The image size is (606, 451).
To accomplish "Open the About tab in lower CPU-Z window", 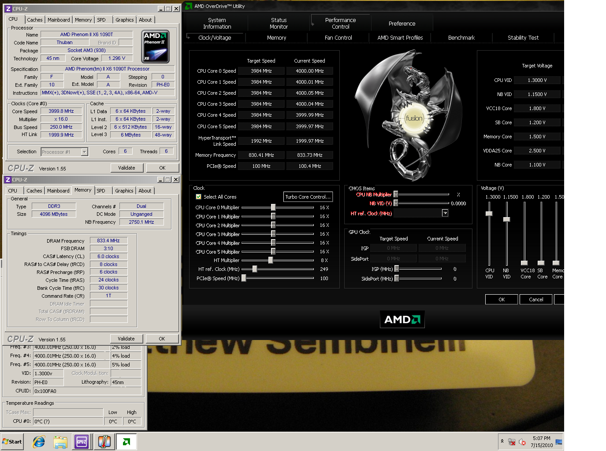I will point(145,191).
